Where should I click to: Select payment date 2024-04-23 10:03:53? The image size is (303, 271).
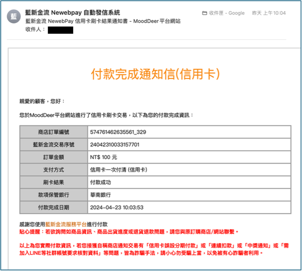(x=117, y=207)
